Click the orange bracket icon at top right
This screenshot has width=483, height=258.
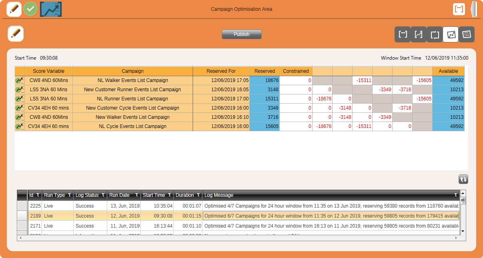(x=459, y=9)
